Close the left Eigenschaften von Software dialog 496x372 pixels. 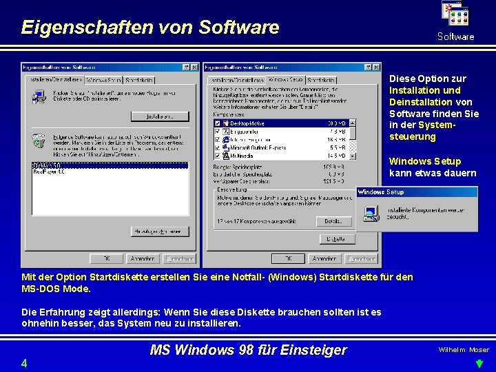pyautogui.click(x=194, y=68)
